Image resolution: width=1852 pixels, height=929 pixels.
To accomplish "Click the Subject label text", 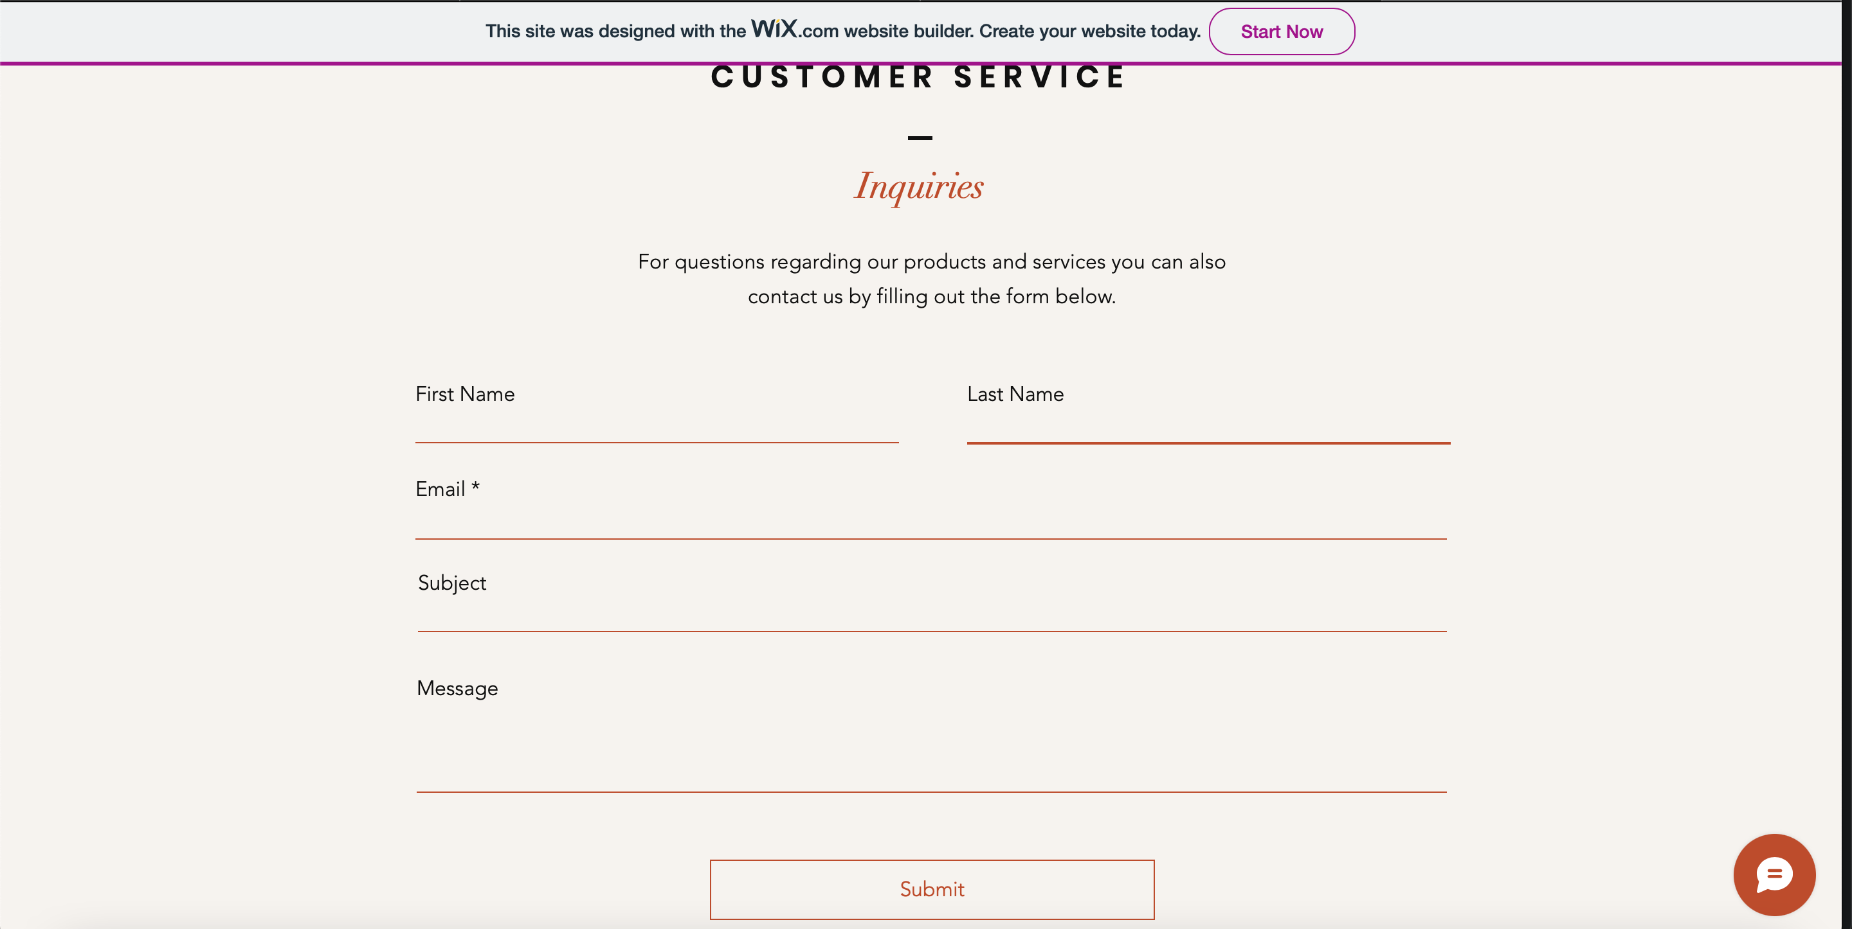I will [451, 583].
